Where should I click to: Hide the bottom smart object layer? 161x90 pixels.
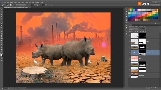[129, 75]
